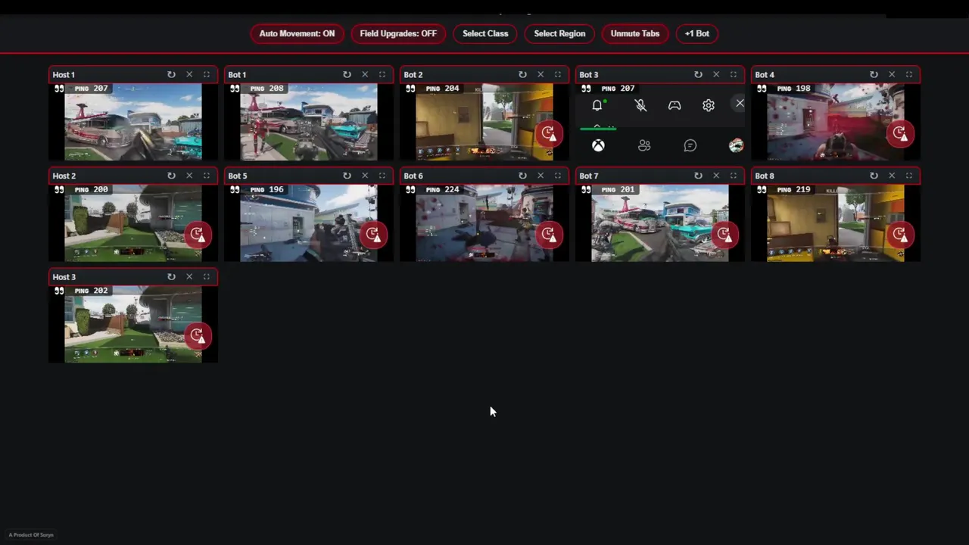The height and width of the screenshot is (545, 969).
Task: Open the profile avatar in Bot 3 overlay
Action: pos(736,145)
